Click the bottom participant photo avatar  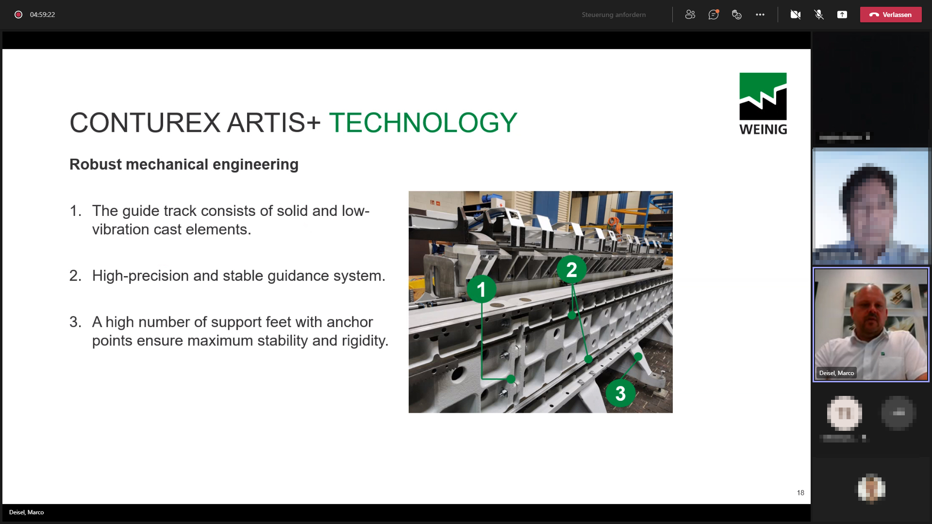click(x=871, y=489)
